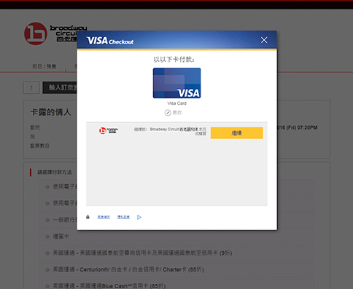Click the 'Visa Card' label under the card image
Screen dimensions: 353x289
176,103
